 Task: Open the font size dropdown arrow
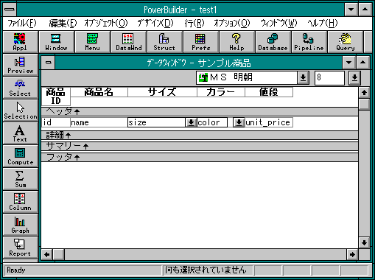point(354,77)
